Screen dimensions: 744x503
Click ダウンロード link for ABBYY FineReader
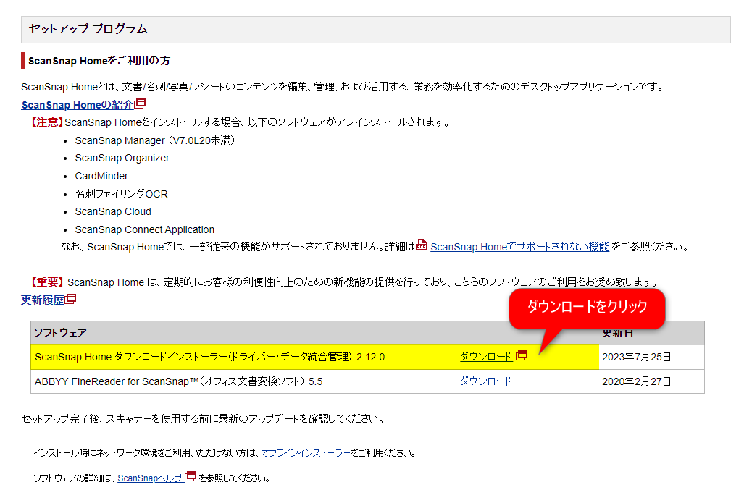pos(486,381)
